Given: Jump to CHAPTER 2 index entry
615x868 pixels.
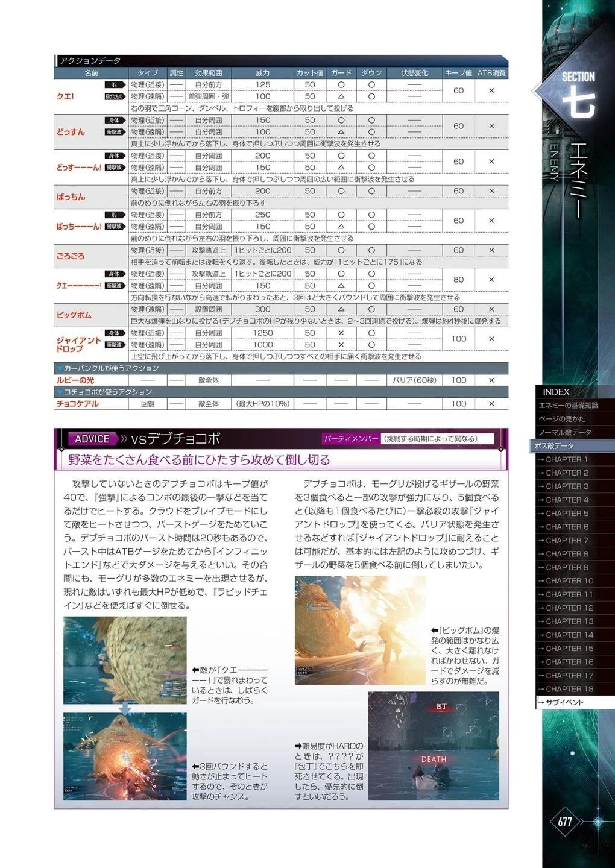Looking at the screenshot, I should click(x=567, y=473).
